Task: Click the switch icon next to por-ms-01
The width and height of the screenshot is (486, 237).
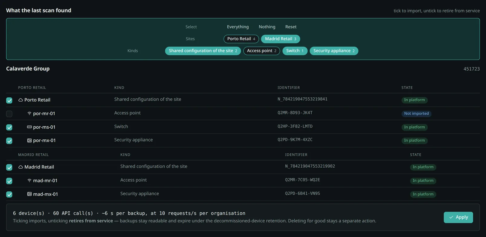Action: click(29, 127)
